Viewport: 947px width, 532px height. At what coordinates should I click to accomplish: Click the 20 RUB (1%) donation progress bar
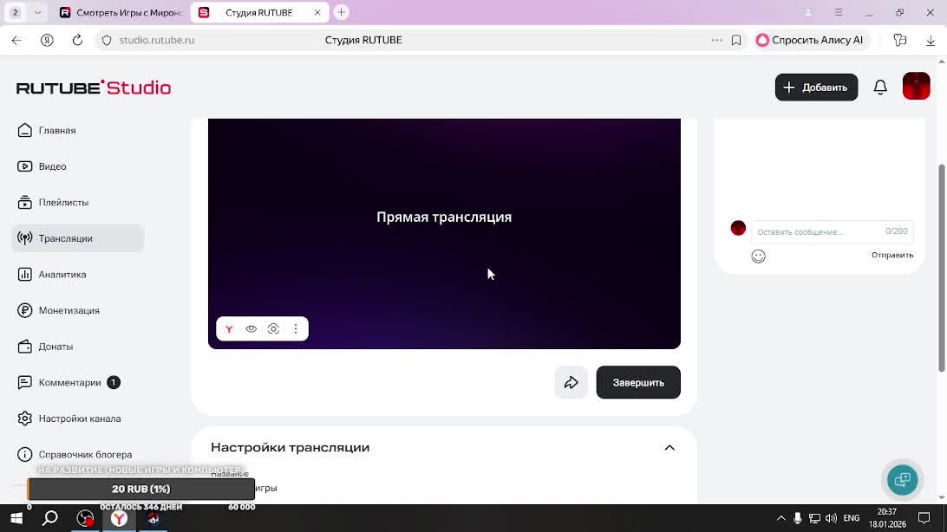pyautogui.click(x=141, y=490)
